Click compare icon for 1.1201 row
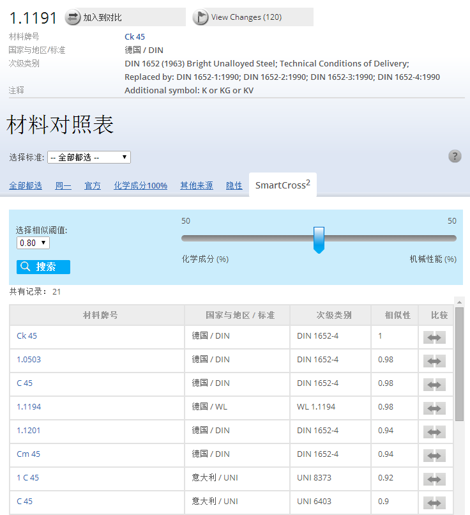The height and width of the screenshot is (515, 470). [434, 433]
